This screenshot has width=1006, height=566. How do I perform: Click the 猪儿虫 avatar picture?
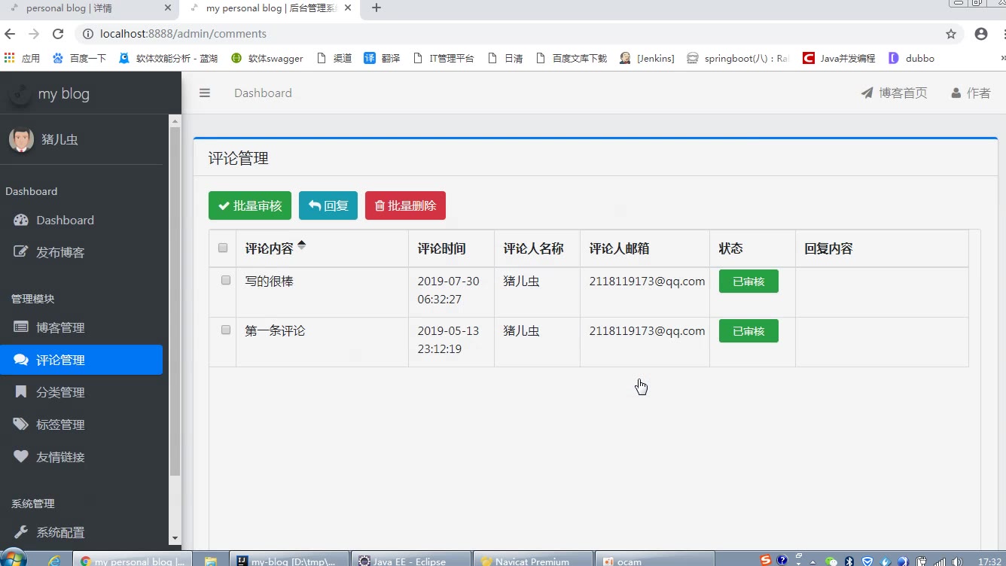tap(21, 139)
